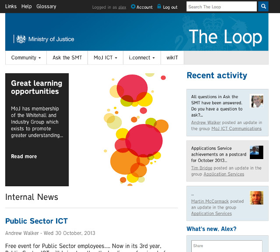Click the Martin McCormack activity link
Viewport: 280px width, 252px height.
pyautogui.click(x=210, y=201)
